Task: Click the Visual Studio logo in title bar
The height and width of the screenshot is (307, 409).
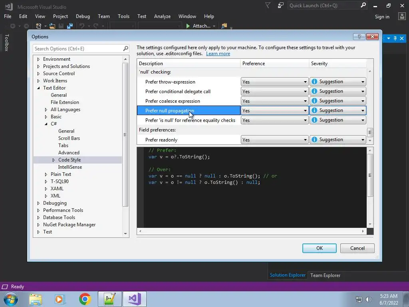Action: pos(9,6)
